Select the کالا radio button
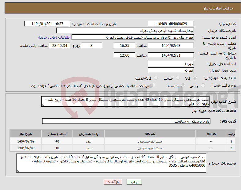The image size is (241, 190). tap(195, 78)
